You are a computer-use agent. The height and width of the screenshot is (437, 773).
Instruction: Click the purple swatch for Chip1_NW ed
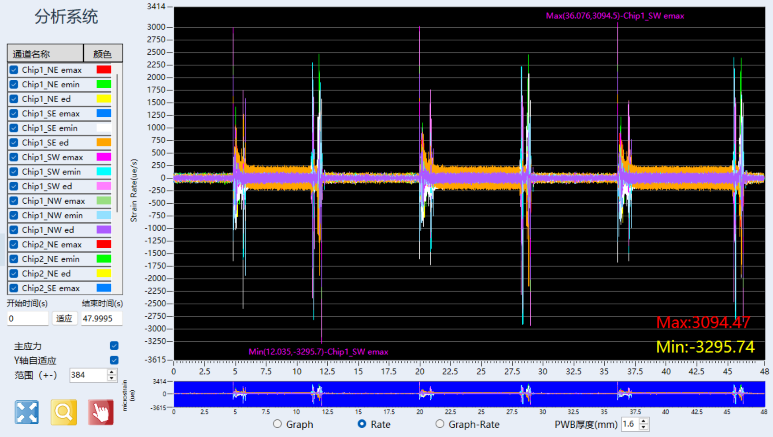[104, 230]
